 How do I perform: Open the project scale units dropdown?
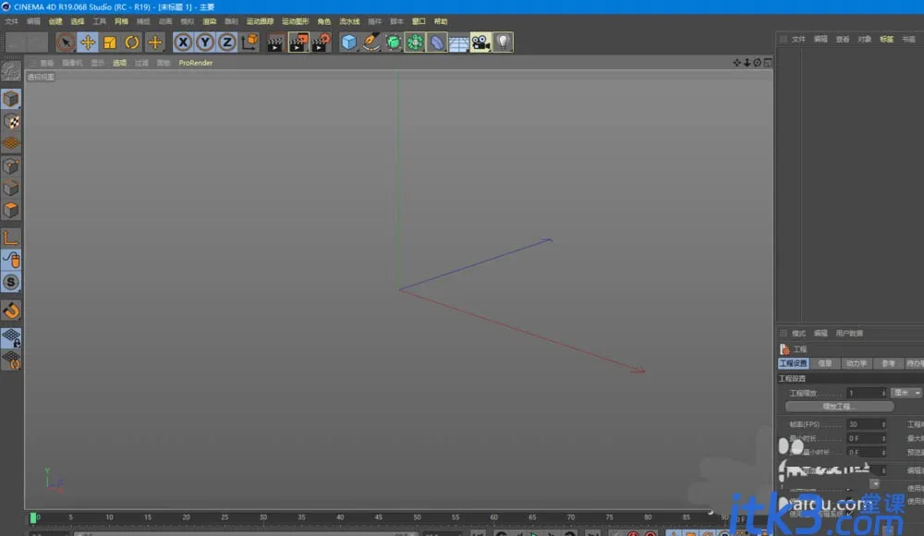coord(906,393)
